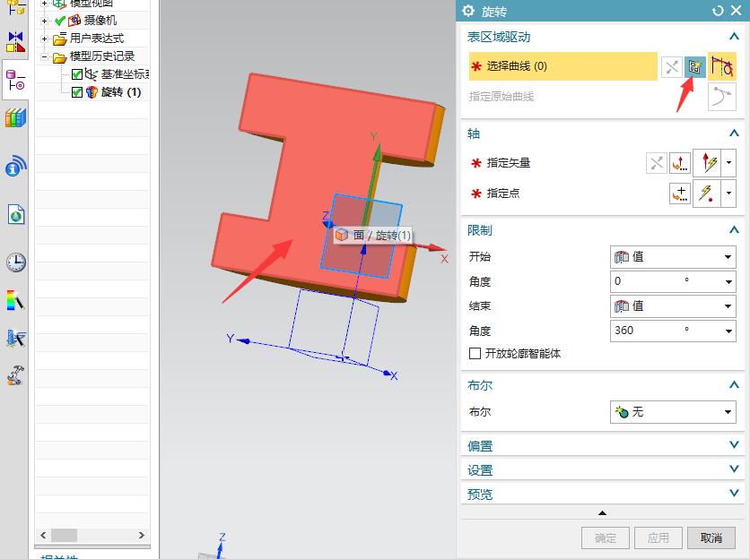Expand 用户表达式 tree node
This screenshot has height=559, width=750.
tap(44, 39)
